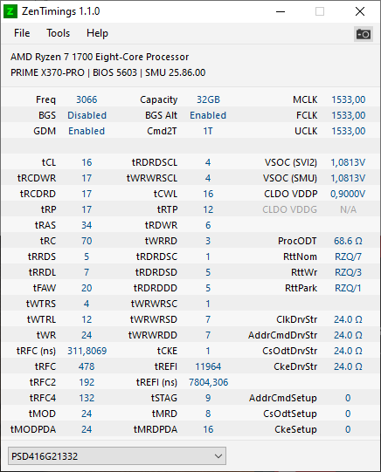Viewport: 381px width, 472px height.
Task: Select the Freq value 3066
Action: click(x=87, y=99)
